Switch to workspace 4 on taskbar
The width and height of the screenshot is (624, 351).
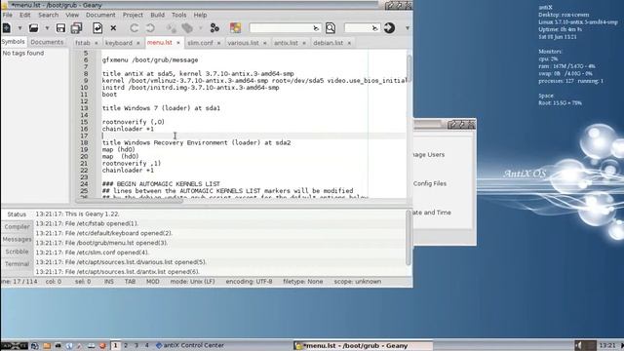point(146,345)
